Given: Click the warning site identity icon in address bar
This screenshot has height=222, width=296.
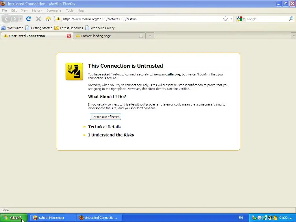Looking at the screenshot, I should tap(58, 19).
